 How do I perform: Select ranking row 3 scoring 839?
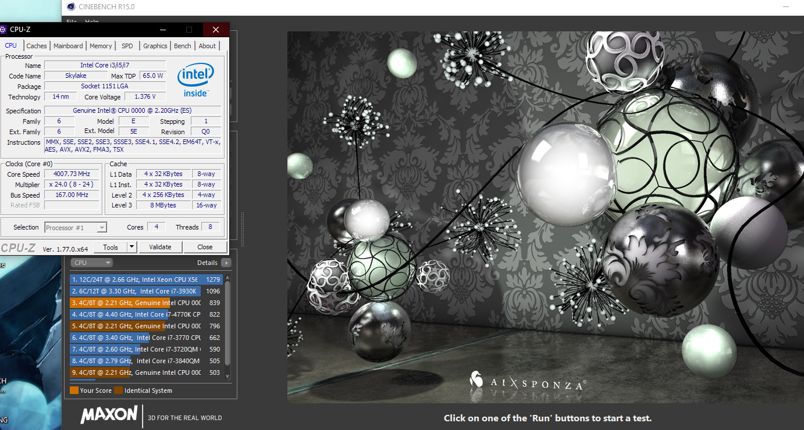(146, 303)
